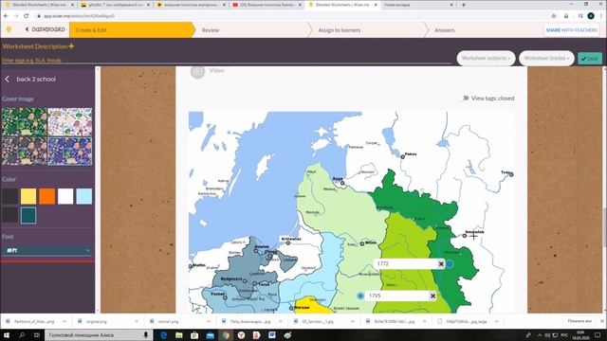
Task: Select the white pastel pattern cover image
Action: click(x=69, y=122)
